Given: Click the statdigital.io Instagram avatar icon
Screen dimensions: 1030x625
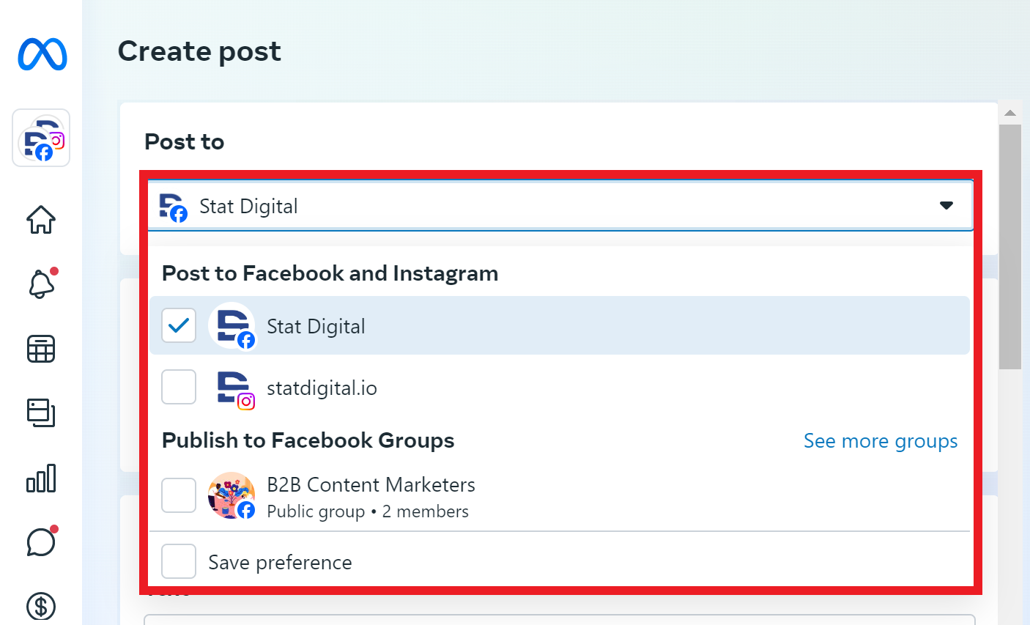Looking at the screenshot, I should [235, 388].
